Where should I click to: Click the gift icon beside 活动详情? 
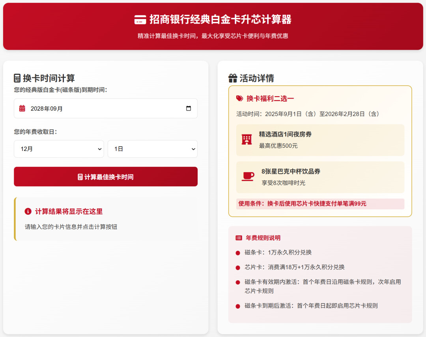pyautogui.click(x=233, y=78)
